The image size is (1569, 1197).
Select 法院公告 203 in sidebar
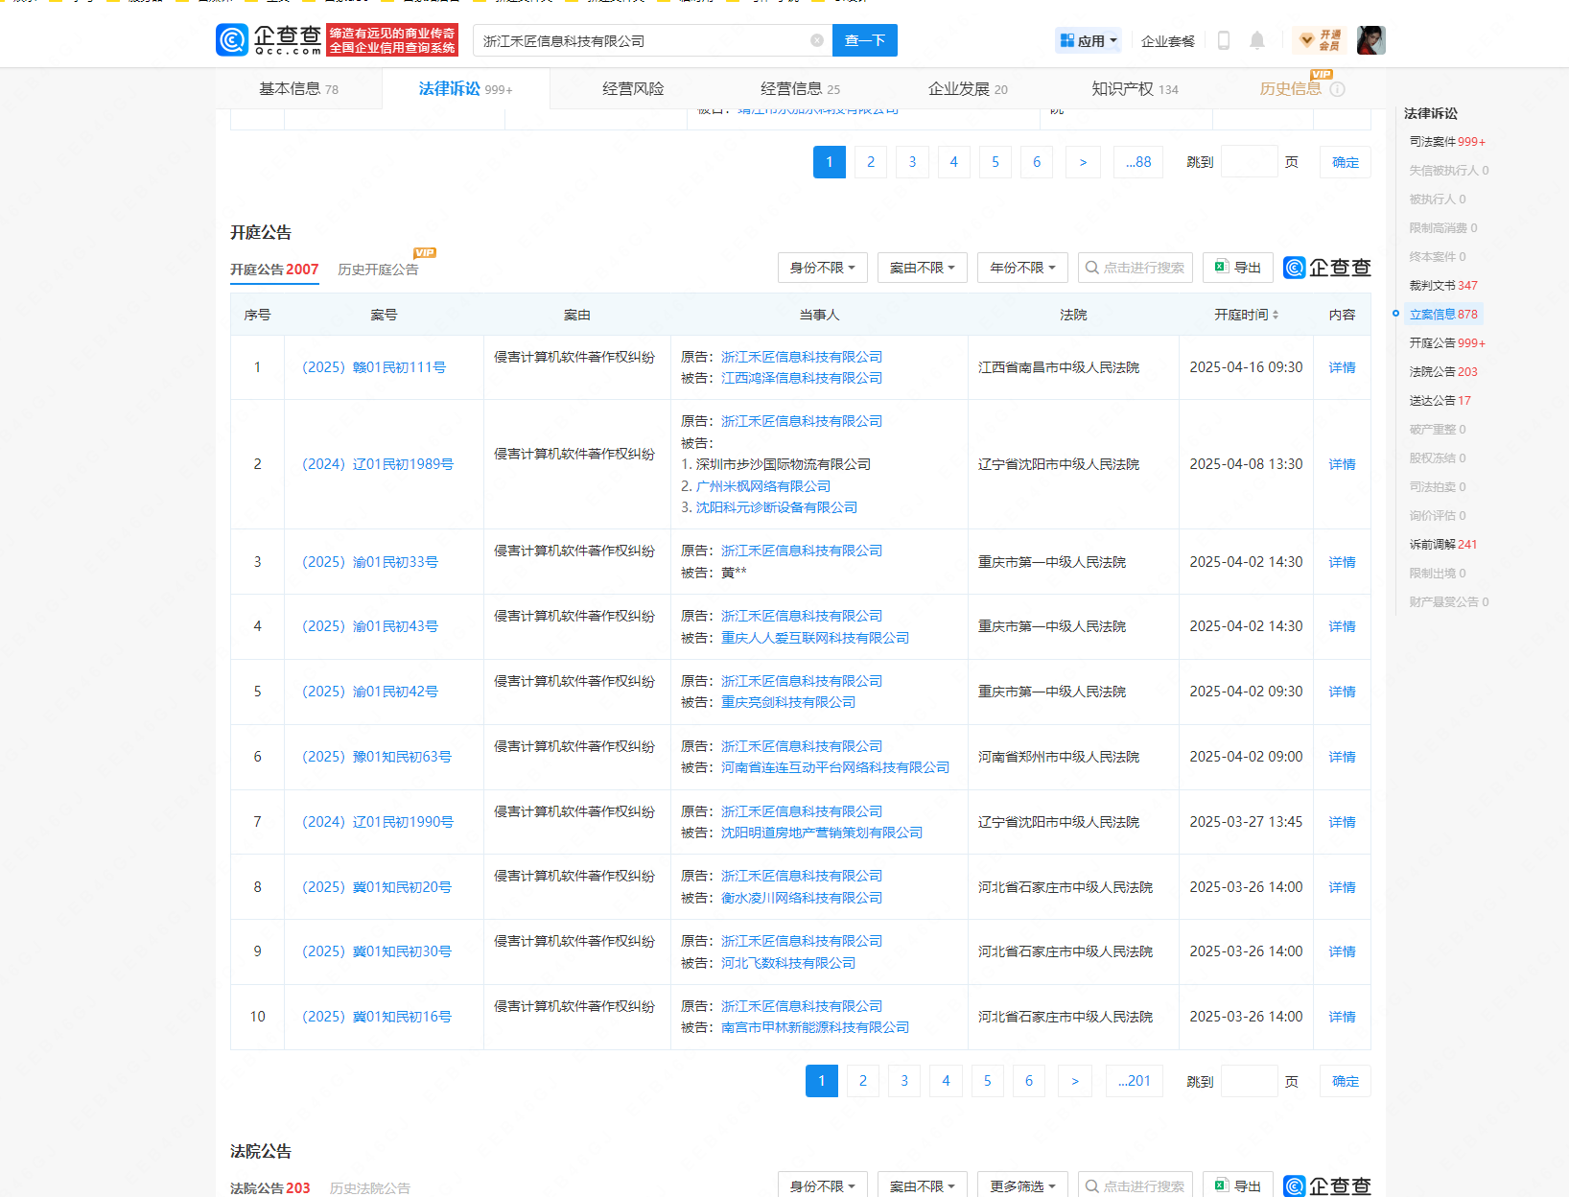(x=1443, y=372)
